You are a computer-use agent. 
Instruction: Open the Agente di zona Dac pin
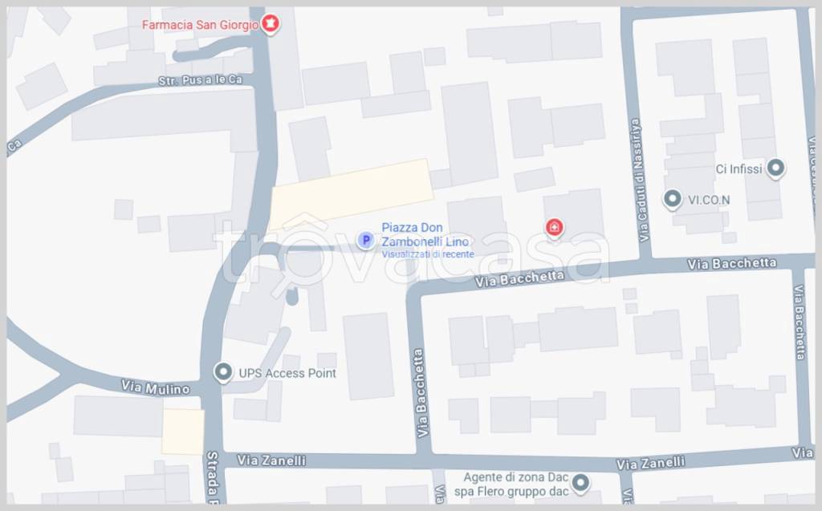click(x=580, y=484)
